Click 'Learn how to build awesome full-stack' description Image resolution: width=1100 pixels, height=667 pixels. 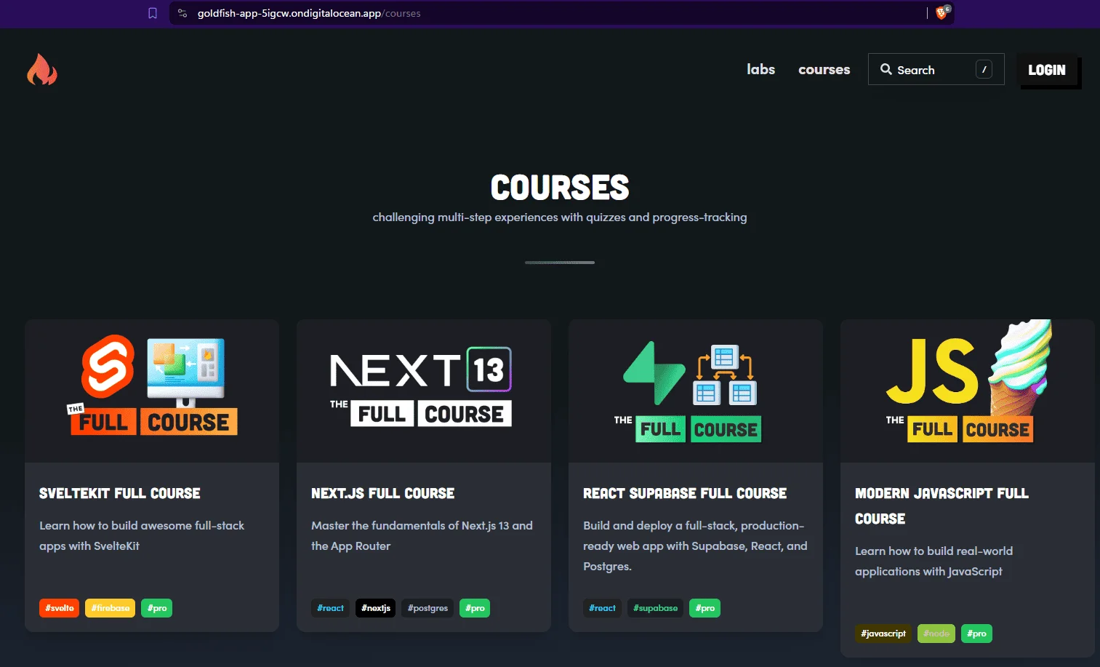pyautogui.click(x=142, y=535)
